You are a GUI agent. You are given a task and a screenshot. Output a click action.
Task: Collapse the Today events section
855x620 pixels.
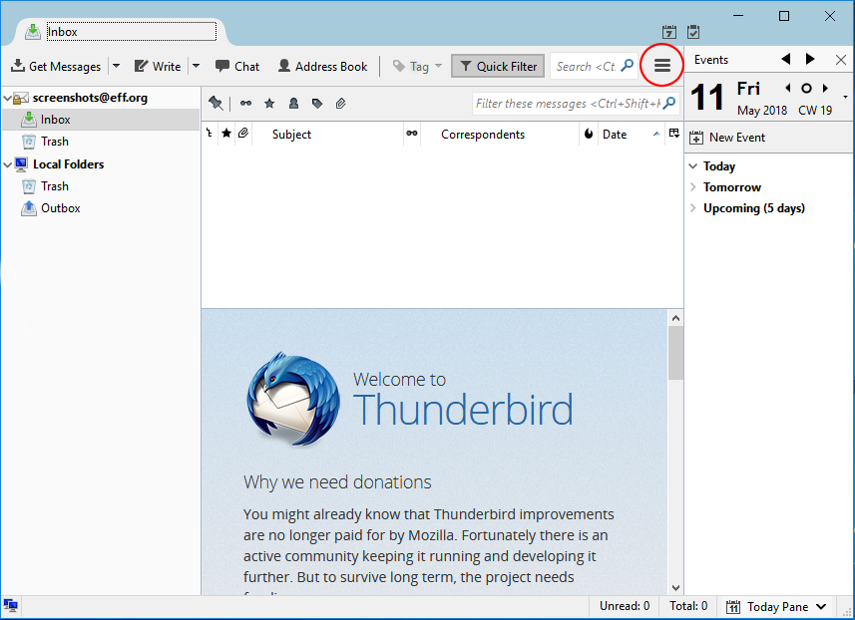point(693,165)
